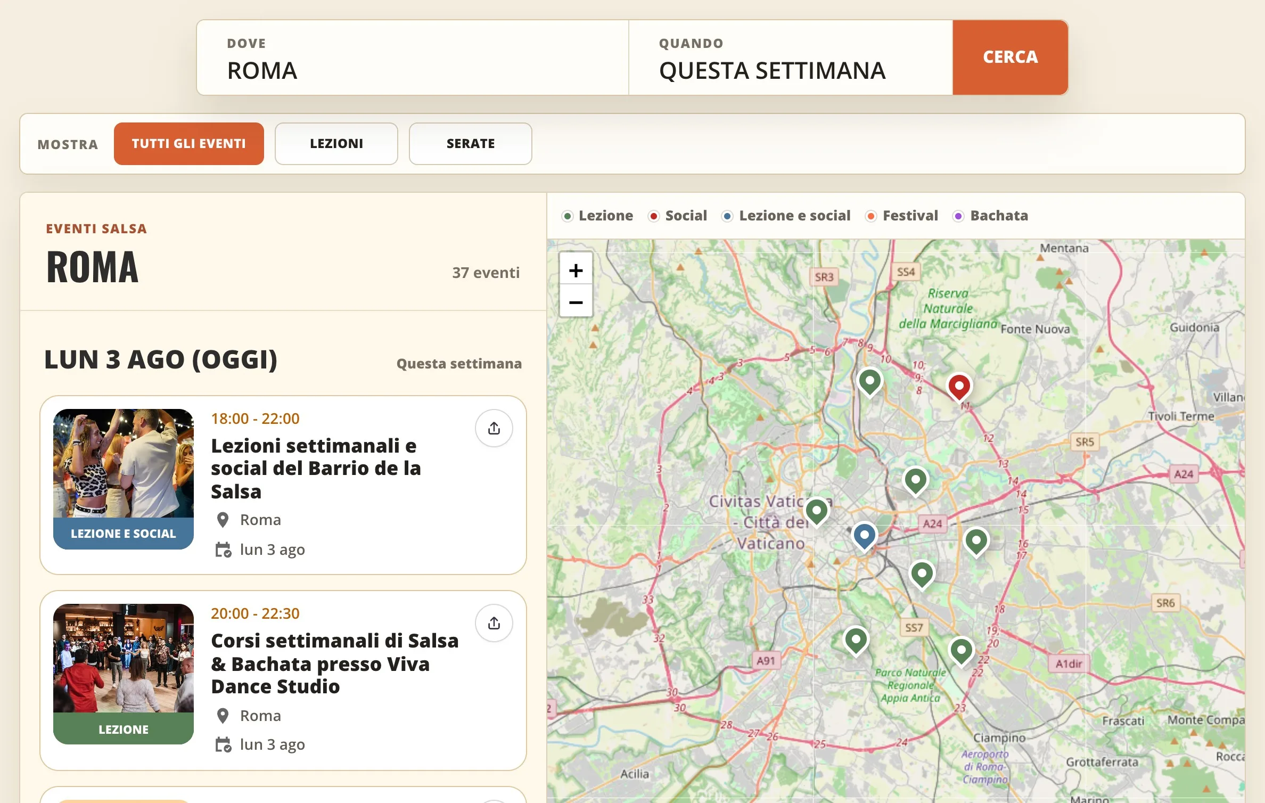1265x803 pixels.
Task: Click the 18:00 - 22:00 time text
Action: tap(255, 419)
